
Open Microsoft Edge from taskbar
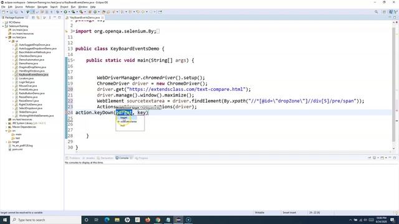pos(107,220)
